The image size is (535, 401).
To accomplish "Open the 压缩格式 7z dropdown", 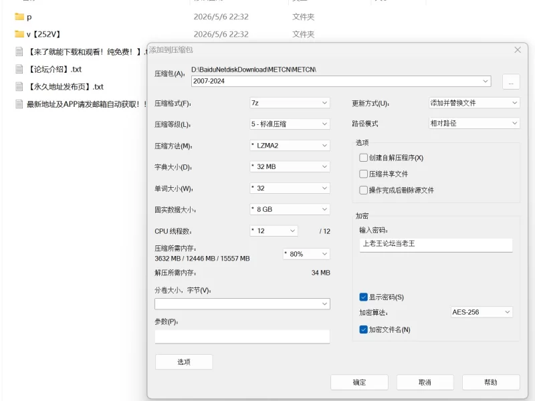I will [290, 103].
